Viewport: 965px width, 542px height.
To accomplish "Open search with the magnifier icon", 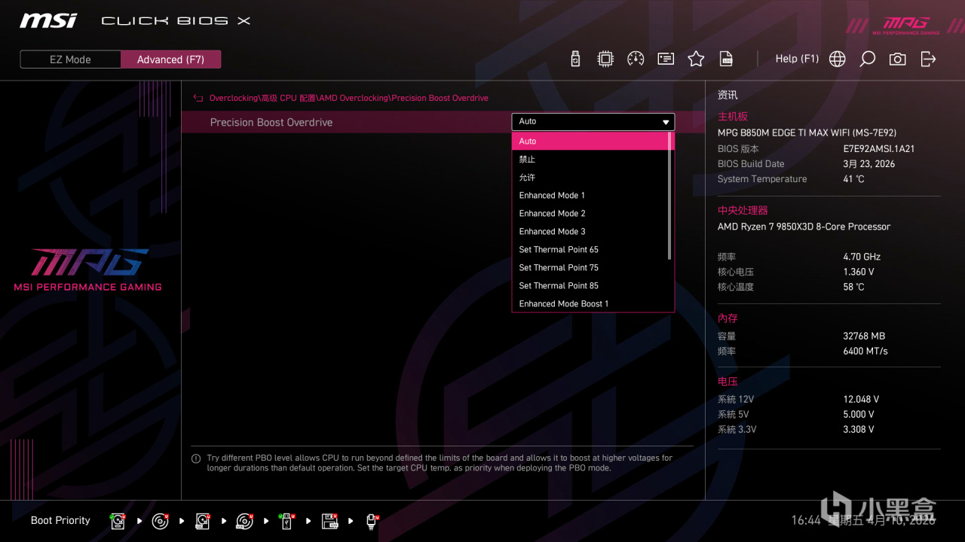I will [868, 59].
